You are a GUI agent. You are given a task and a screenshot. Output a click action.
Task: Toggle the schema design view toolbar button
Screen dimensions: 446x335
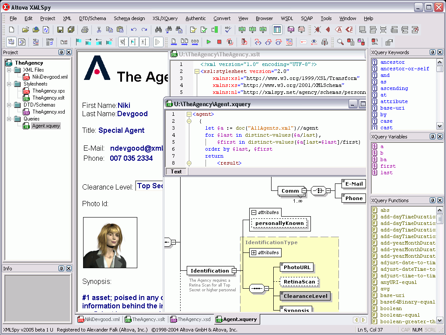(277, 30)
